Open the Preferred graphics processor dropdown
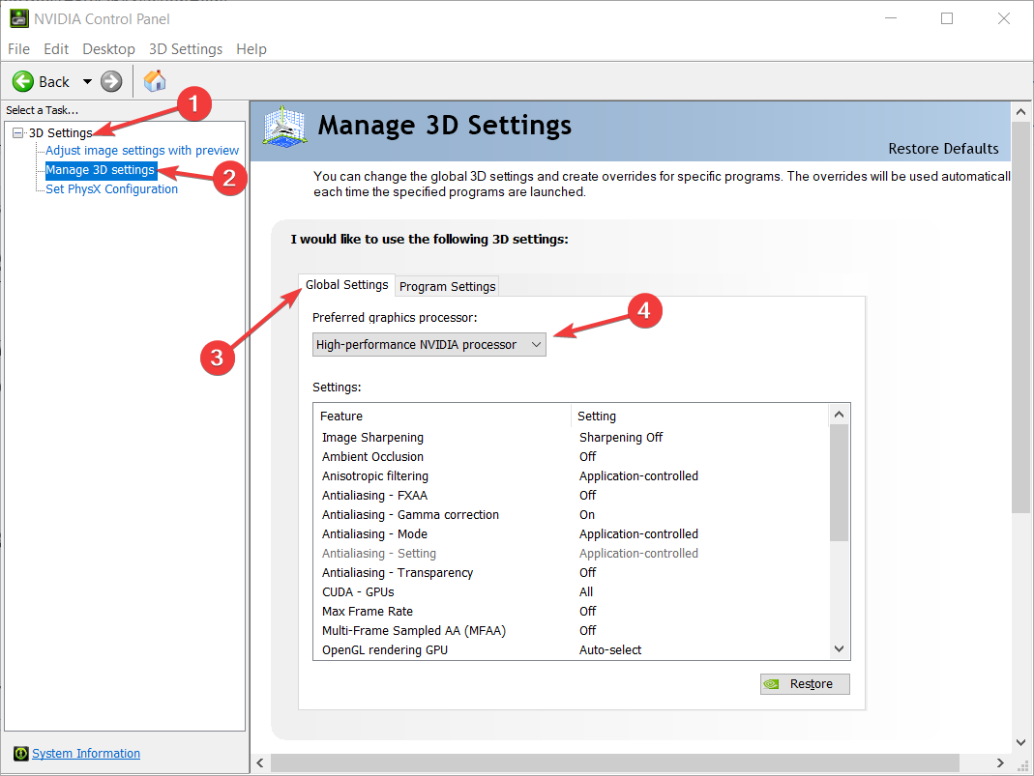 click(429, 345)
